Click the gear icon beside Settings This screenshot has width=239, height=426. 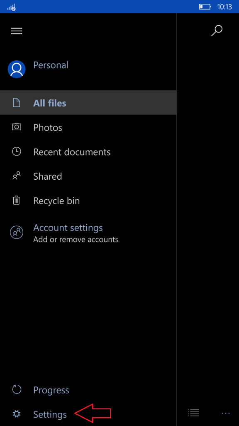17,414
